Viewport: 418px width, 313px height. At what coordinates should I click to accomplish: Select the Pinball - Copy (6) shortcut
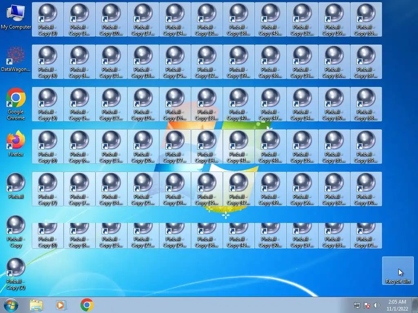click(48, 146)
